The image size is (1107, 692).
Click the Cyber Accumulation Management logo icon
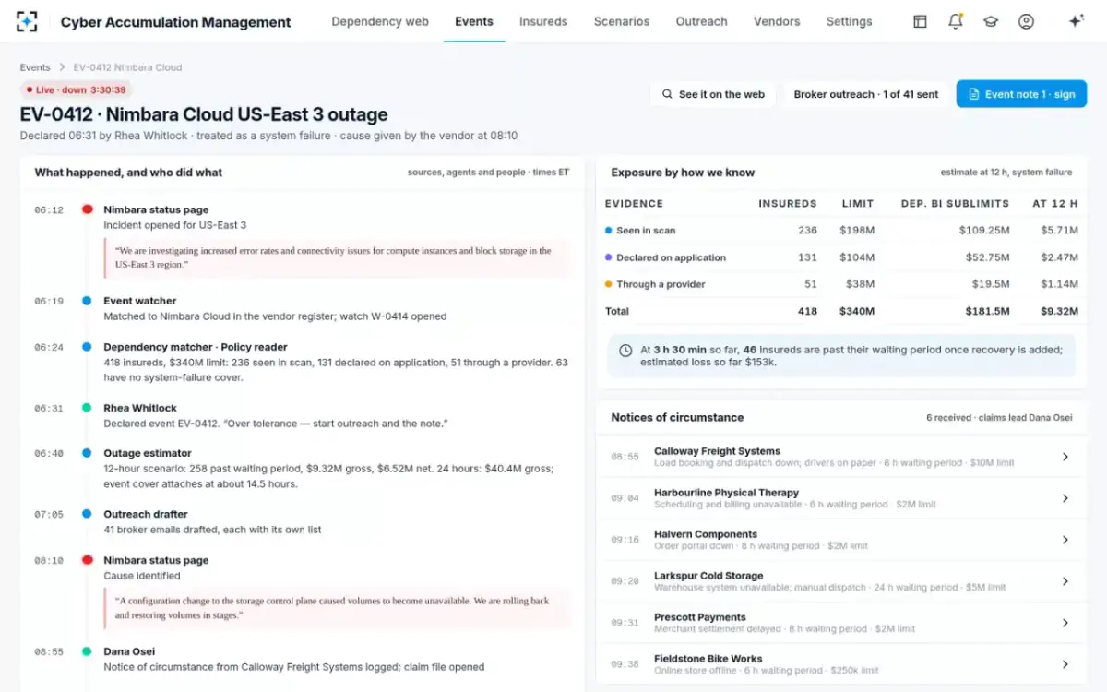click(28, 21)
